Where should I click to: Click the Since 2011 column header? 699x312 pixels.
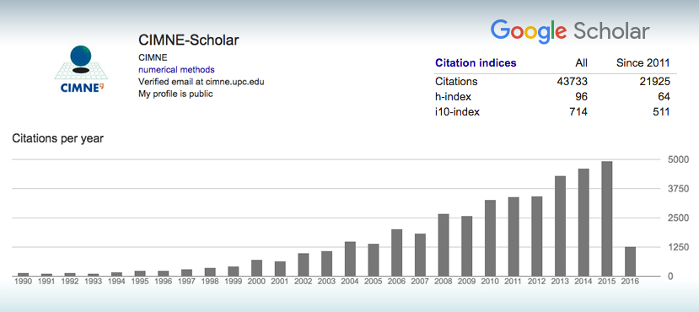tap(643, 63)
